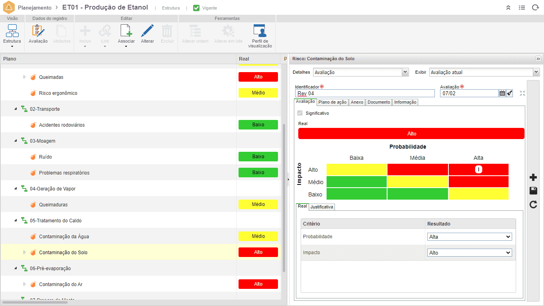Click the Planejamento breadcrumb link
Image resolution: width=544 pixels, height=306 pixels.
tap(35, 8)
